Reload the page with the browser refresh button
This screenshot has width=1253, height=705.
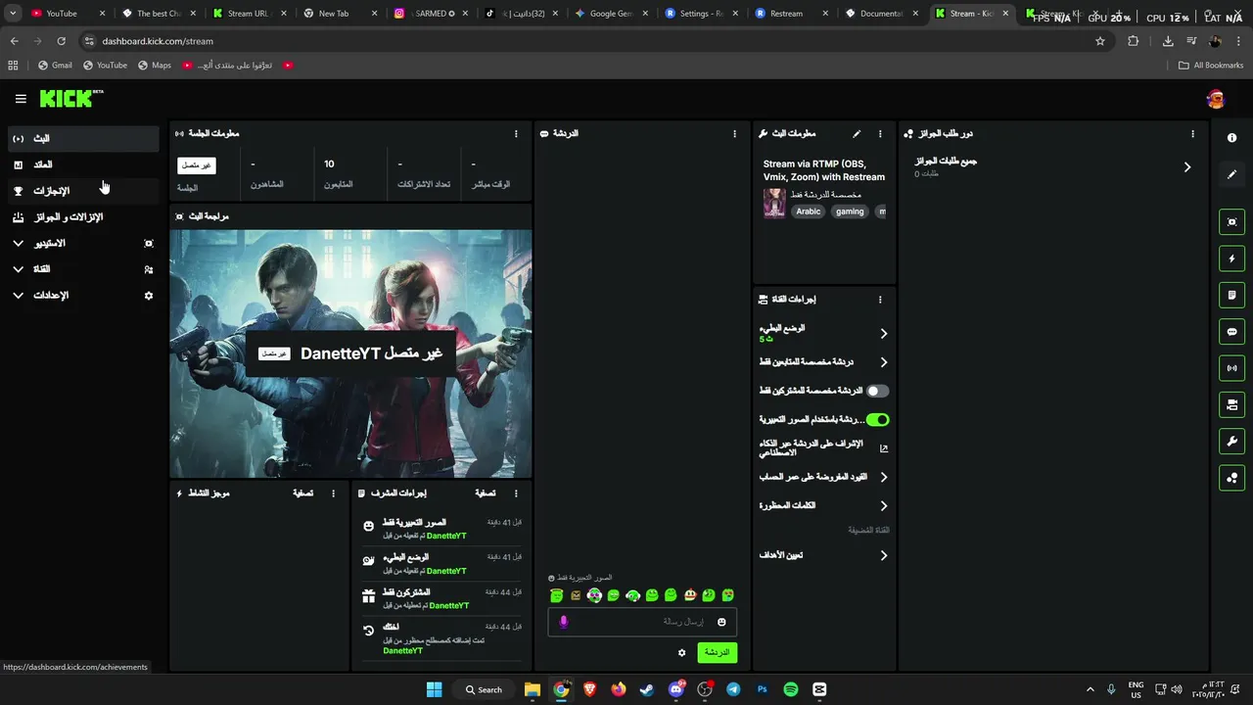61,41
